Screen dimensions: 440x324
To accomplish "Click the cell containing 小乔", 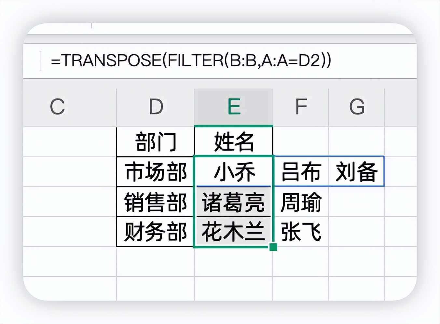I will tap(234, 172).
